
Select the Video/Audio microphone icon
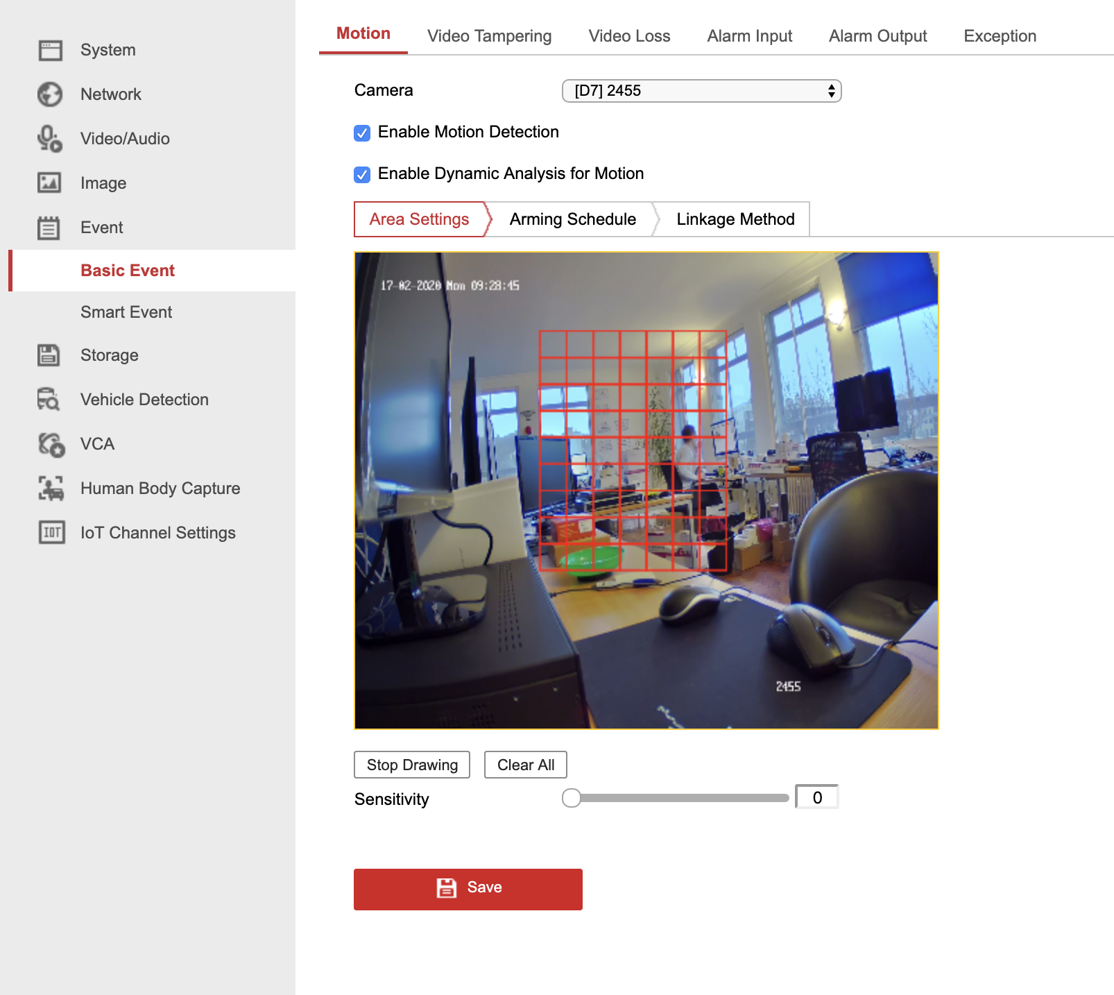coord(50,139)
